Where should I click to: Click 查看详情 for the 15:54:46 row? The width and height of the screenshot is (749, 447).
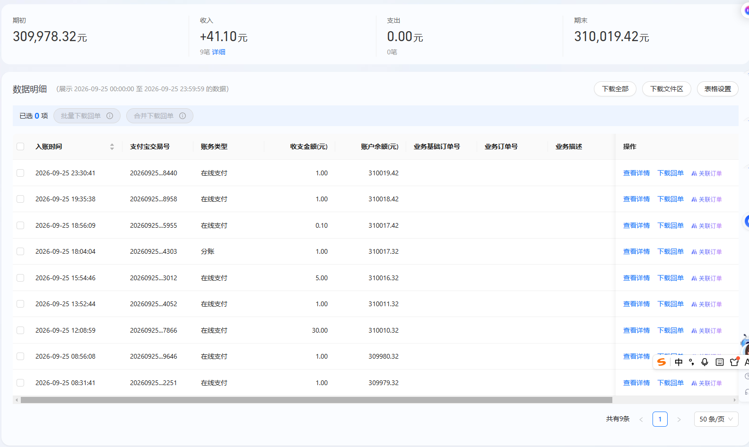point(636,278)
